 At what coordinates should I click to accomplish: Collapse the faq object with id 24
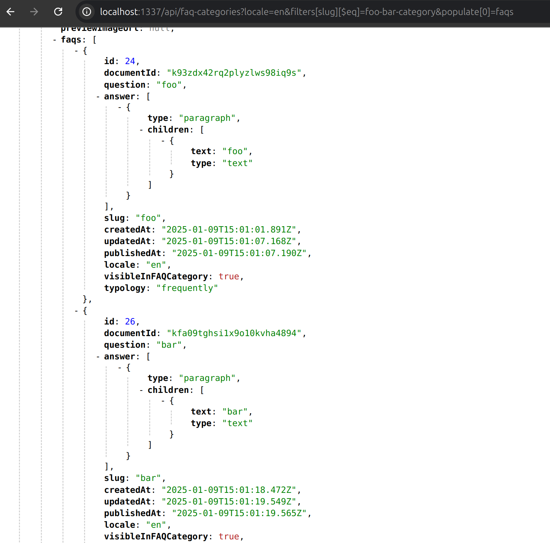pyautogui.click(x=76, y=51)
